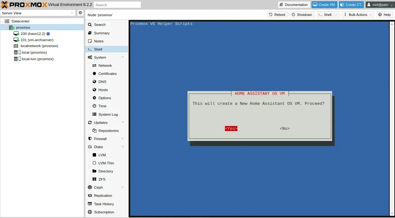The image size is (395, 218).
Task: Choose No in the HAOS dialog
Action: click(x=284, y=128)
